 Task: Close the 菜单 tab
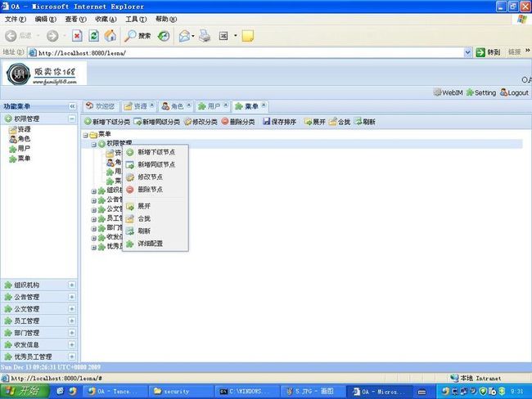[264, 105]
